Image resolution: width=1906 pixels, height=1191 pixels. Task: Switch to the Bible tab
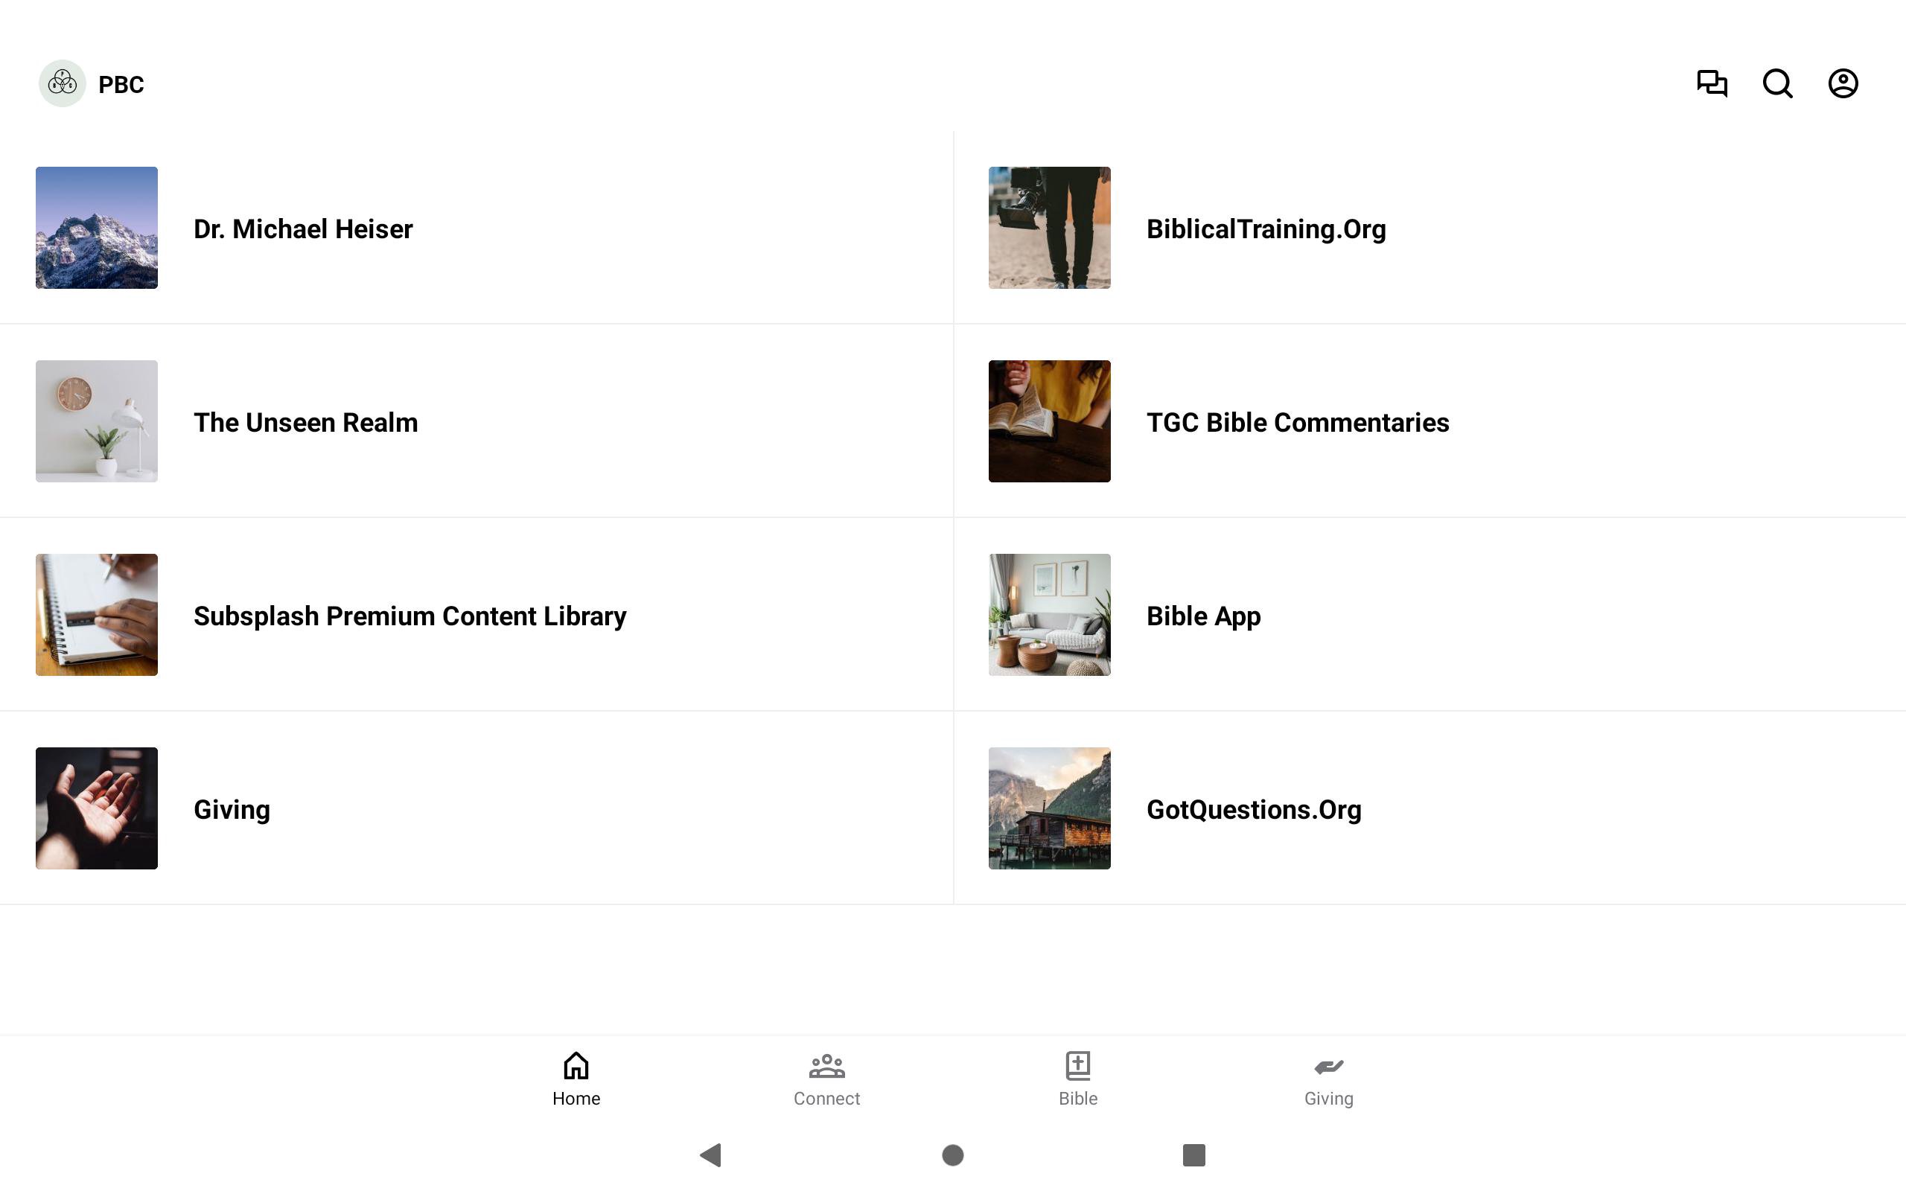1077,1079
